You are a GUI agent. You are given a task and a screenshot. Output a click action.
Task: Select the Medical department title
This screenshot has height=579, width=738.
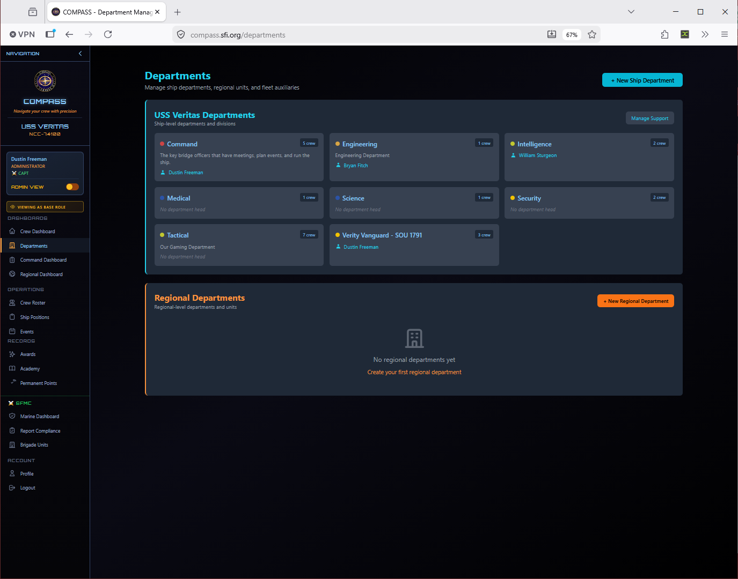click(179, 198)
